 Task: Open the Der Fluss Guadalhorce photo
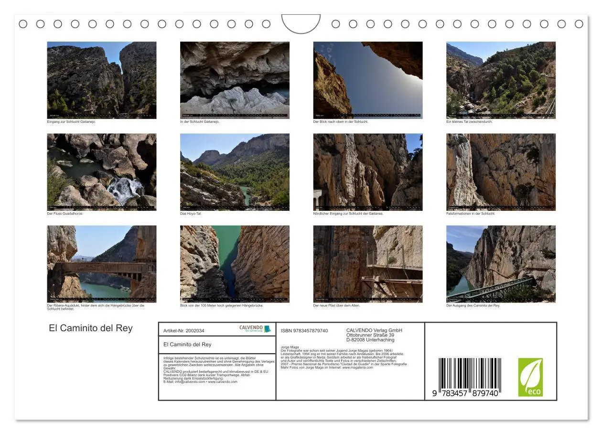[101, 172]
